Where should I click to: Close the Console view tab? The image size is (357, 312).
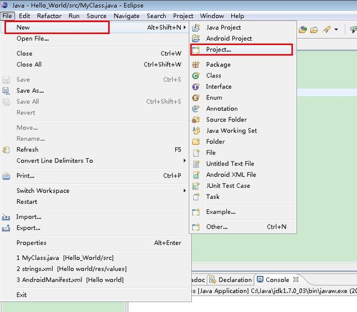[295, 280]
